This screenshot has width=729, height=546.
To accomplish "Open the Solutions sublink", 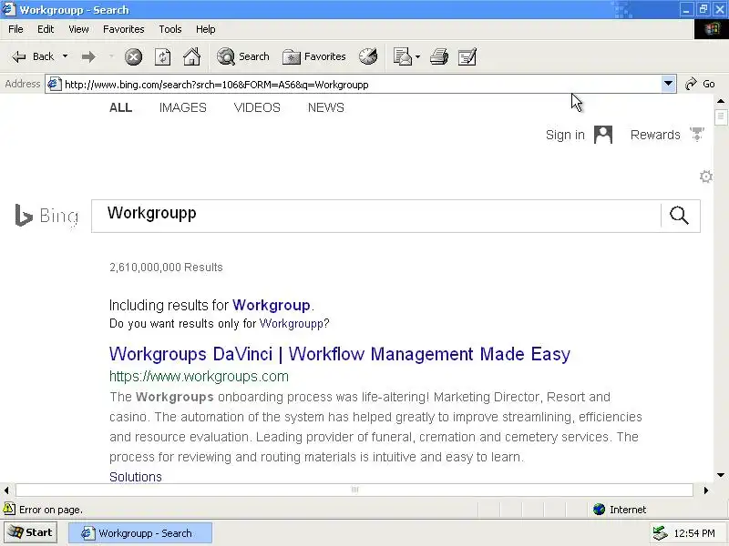I will click(x=136, y=477).
